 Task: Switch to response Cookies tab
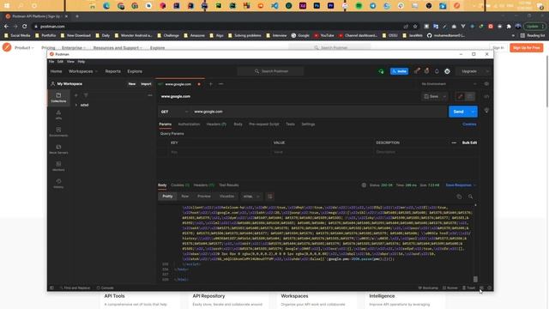click(x=180, y=185)
